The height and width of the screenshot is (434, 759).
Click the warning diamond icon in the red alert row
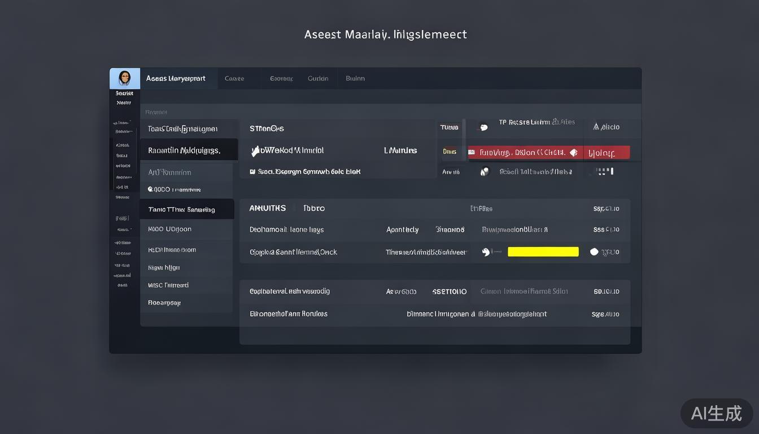[x=573, y=152]
